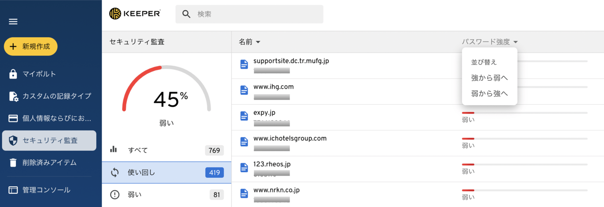The width and height of the screenshot is (604, 207).
Task: Click the strength bar for expy.jp
Action: coord(525,113)
